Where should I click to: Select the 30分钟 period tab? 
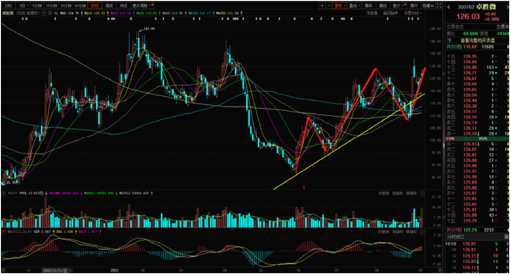pos(66,5)
